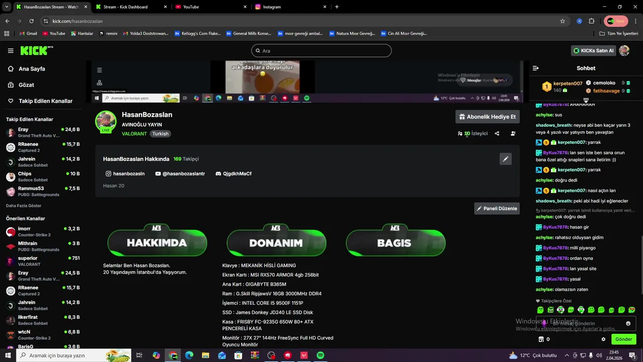Open imorr recommended channel
Image resolution: width=643 pixels, height=362 pixels.
coord(43,232)
